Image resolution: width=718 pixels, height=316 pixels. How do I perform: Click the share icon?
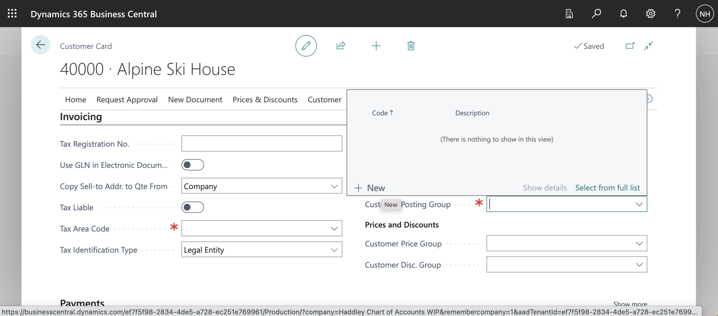[x=341, y=46]
